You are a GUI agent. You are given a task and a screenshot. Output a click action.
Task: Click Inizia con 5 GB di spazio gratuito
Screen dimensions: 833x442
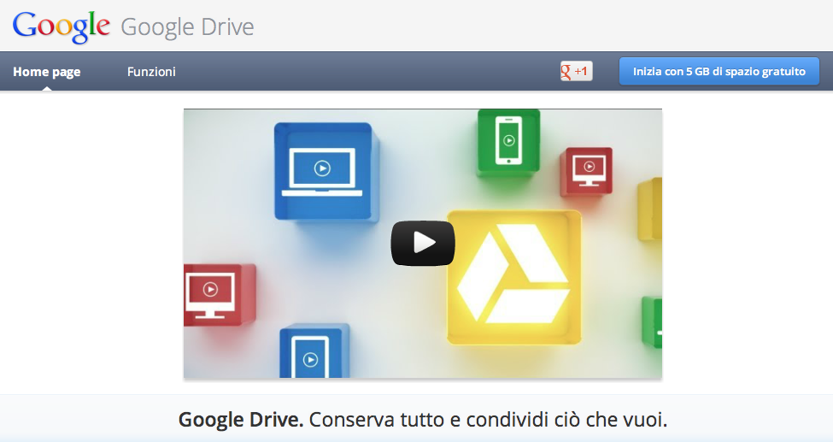point(719,71)
